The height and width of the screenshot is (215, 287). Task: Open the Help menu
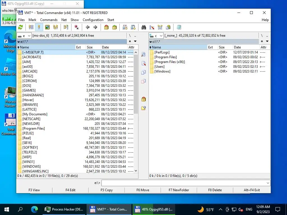[x=265, y=20]
